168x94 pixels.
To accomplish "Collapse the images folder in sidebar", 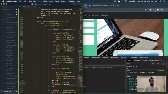I will click(x=3, y=20).
